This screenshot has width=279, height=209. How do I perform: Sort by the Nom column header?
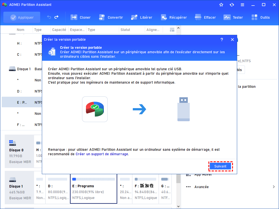(20, 30)
